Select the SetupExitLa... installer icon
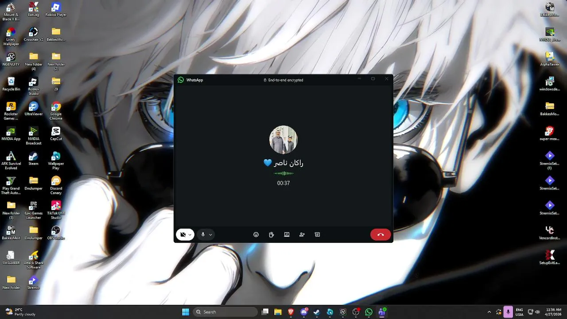 (550, 257)
